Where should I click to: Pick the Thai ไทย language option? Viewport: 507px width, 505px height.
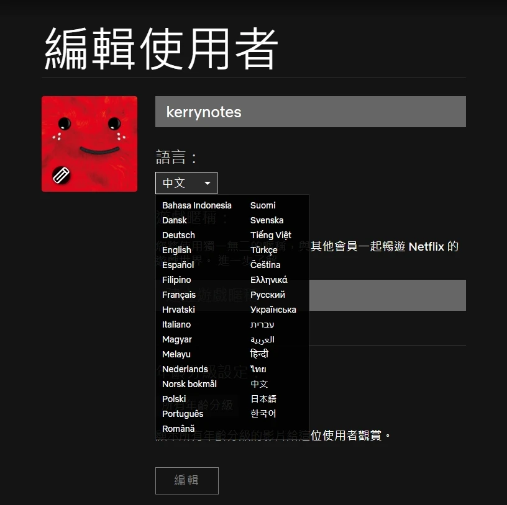click(258, 369)
